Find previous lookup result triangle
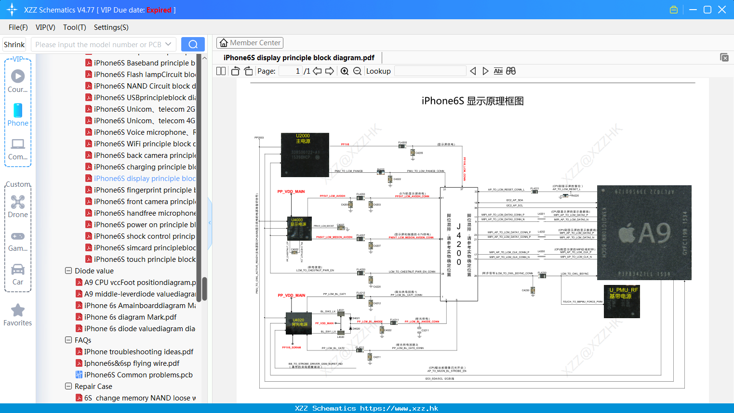The image size is (734, 413). coord(473,71)
